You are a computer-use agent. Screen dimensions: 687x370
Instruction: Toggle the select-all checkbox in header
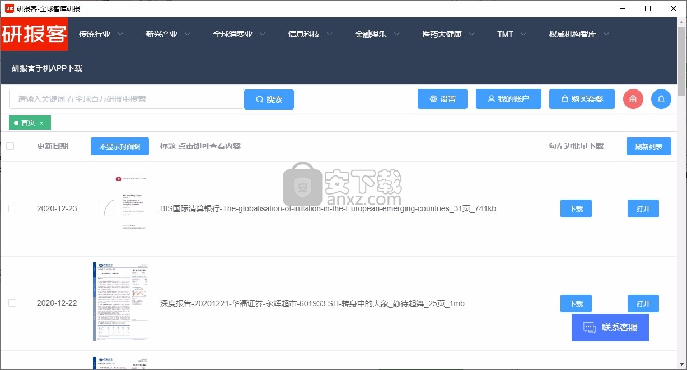[10, 146]
